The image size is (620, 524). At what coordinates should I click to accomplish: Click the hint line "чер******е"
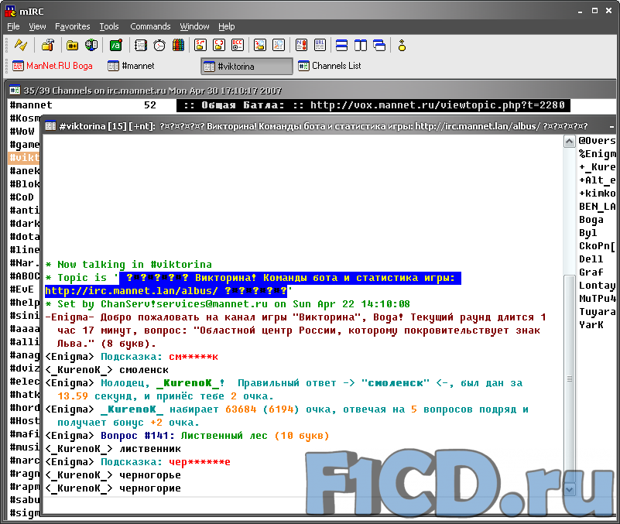(x=138, y=462)
